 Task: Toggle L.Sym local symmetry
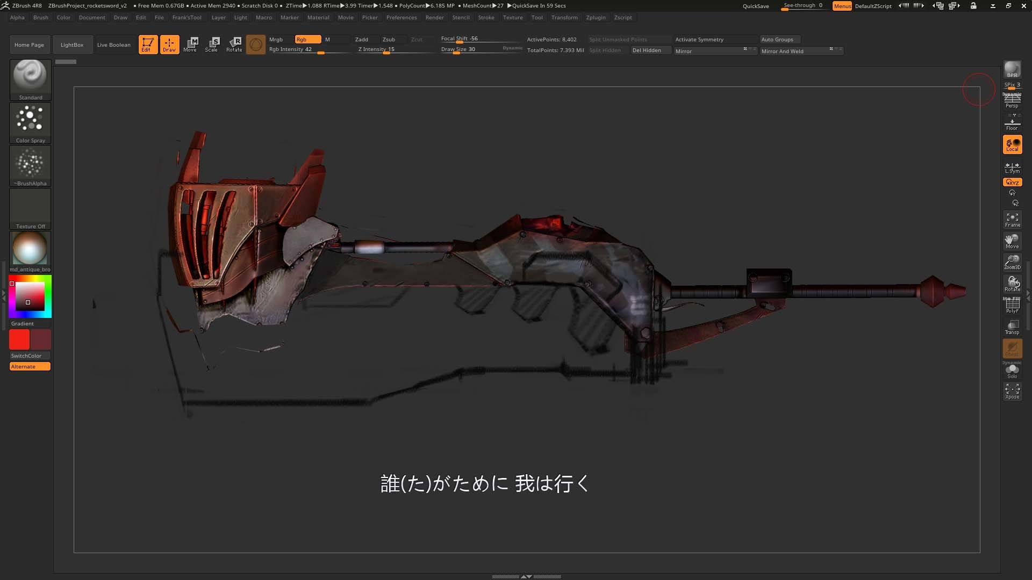point(1012,168)
